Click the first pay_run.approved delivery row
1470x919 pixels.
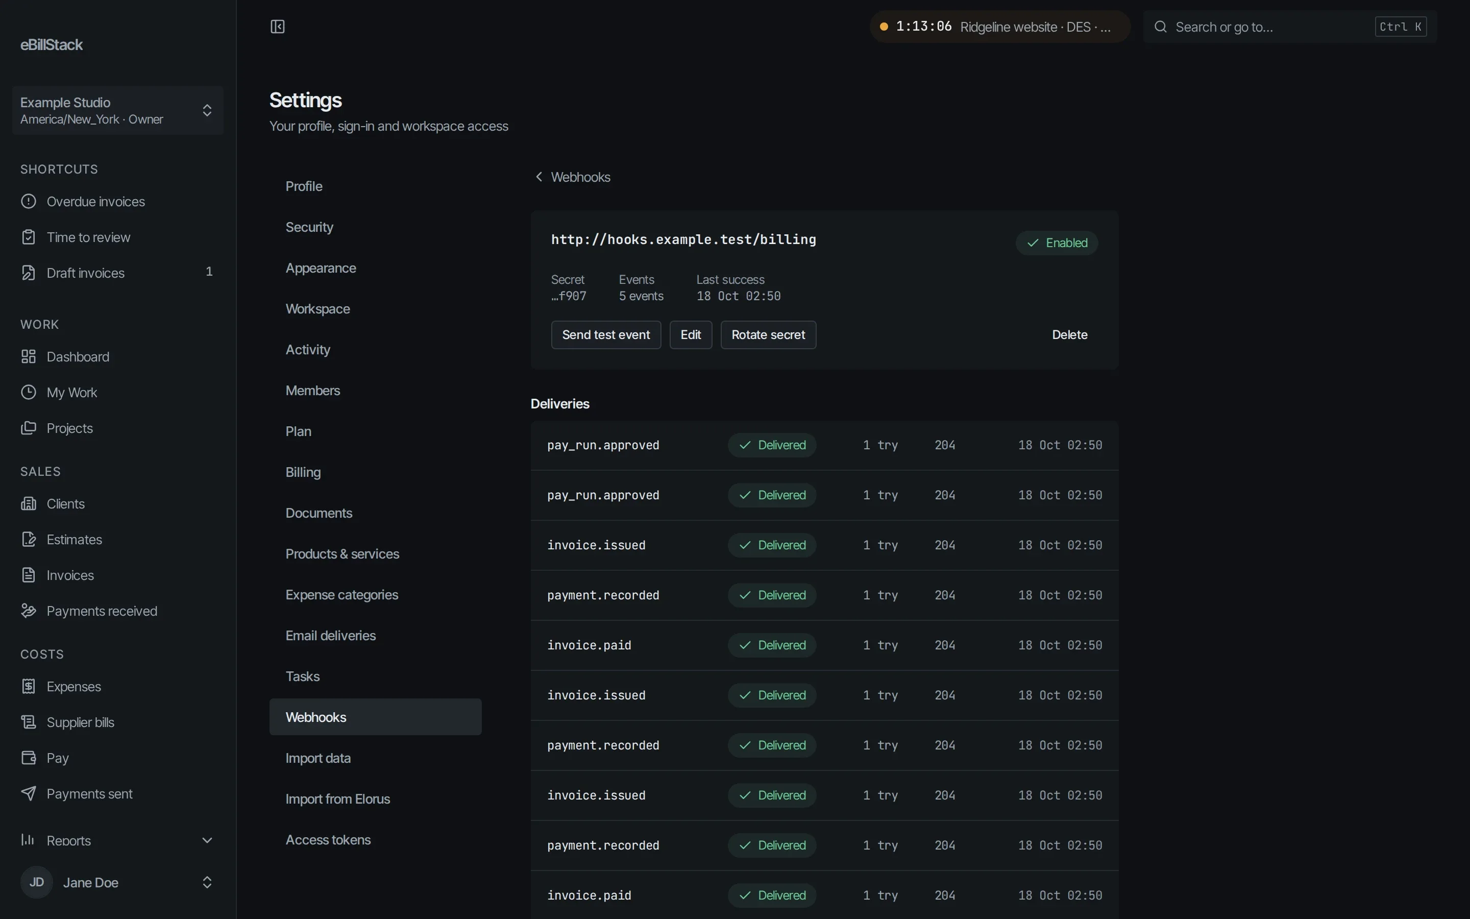point(824,445)
